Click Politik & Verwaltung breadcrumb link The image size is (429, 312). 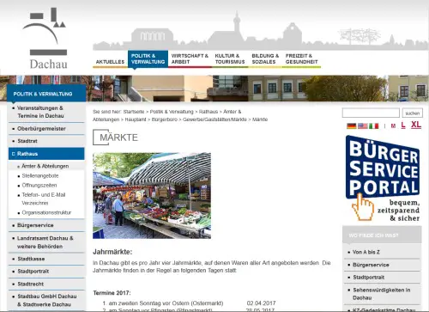(x=172, y=112)
